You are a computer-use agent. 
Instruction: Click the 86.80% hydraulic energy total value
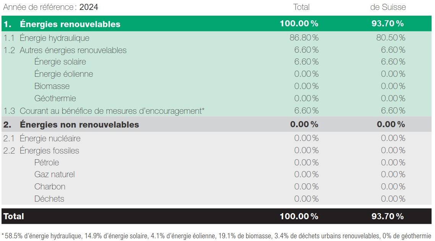point(304,38)
